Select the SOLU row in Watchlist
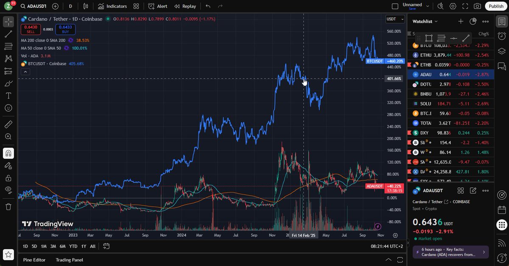This screenshot has height=266, width=509. coord(450,103)
